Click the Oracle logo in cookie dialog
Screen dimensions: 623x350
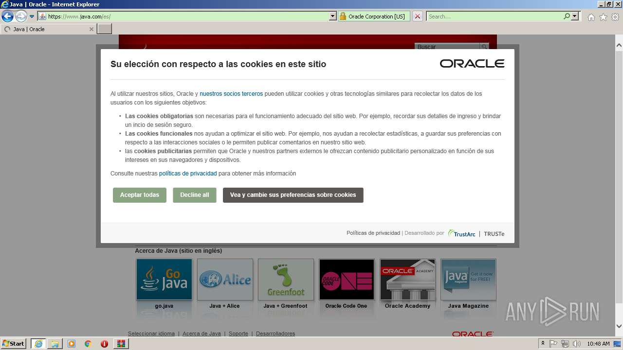[x=472, y=64]
